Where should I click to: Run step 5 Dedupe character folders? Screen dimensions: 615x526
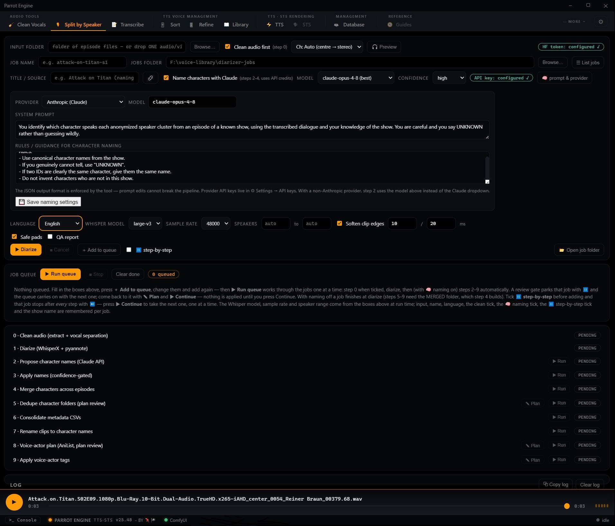click(x=559, y=403)
